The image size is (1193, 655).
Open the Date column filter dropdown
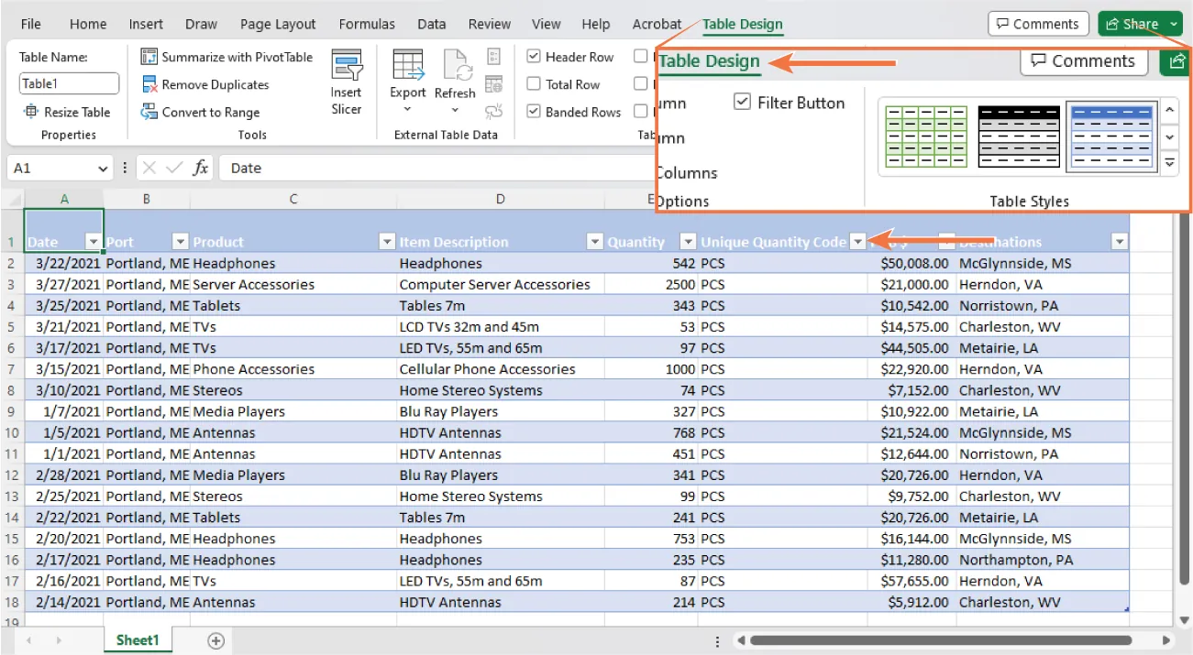[x=93, y=242]
